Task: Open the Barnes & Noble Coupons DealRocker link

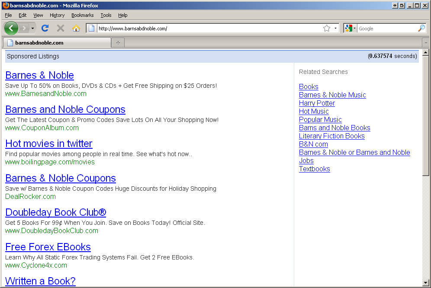Action: pyautogui.click(x=61, y=178)
